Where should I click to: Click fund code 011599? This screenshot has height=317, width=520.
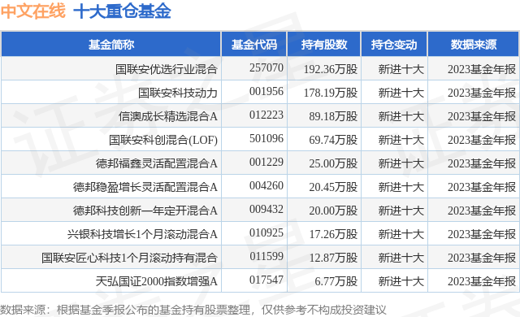[266, 256]
